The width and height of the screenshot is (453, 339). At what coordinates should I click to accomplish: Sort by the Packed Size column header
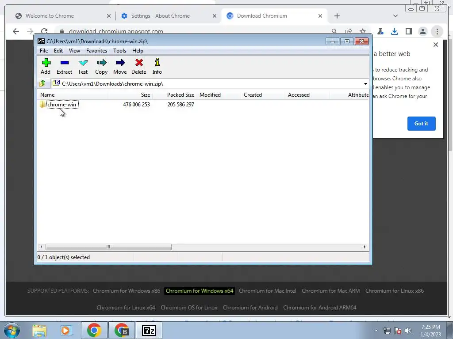pos(174,95)
